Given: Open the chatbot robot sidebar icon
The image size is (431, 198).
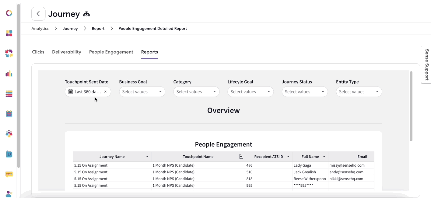Looking at the screenshot, I should click(x=9, y=154).
